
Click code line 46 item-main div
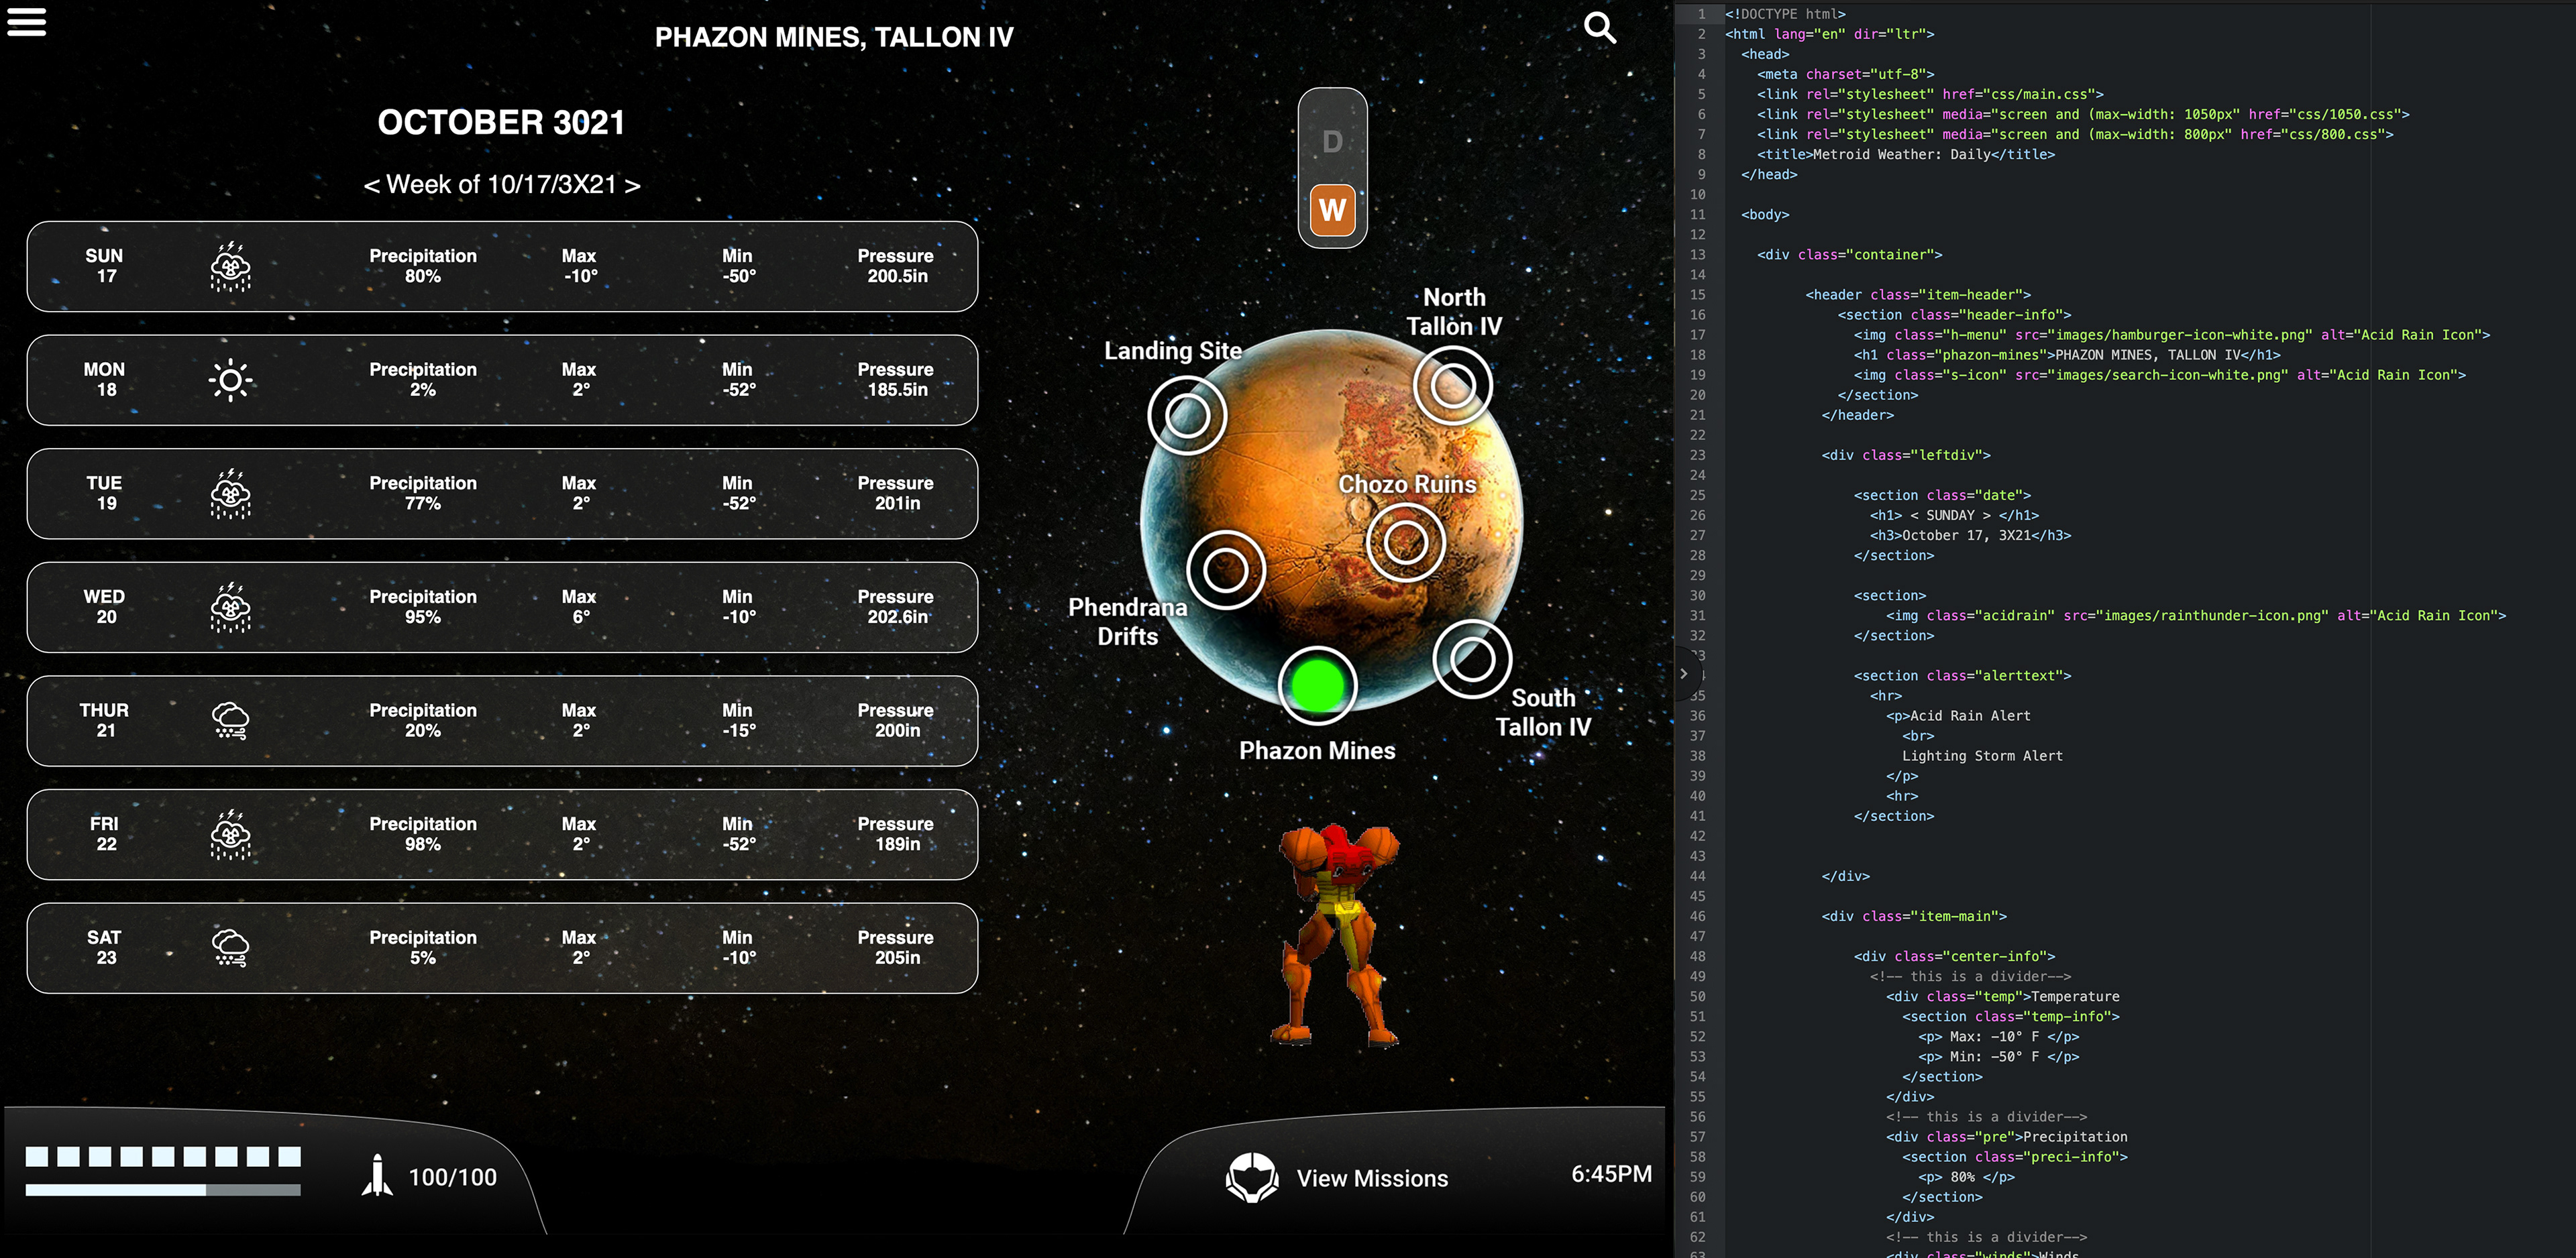(x=1914, y=916)
